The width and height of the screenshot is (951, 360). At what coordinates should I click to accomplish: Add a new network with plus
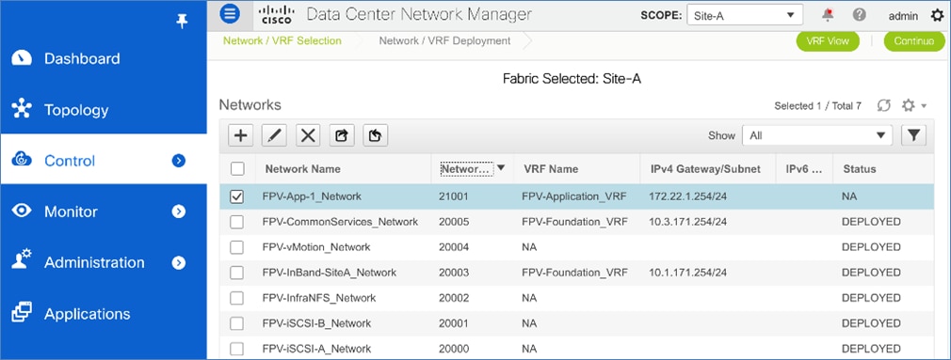pyautogui.click(x=241, y=135)
